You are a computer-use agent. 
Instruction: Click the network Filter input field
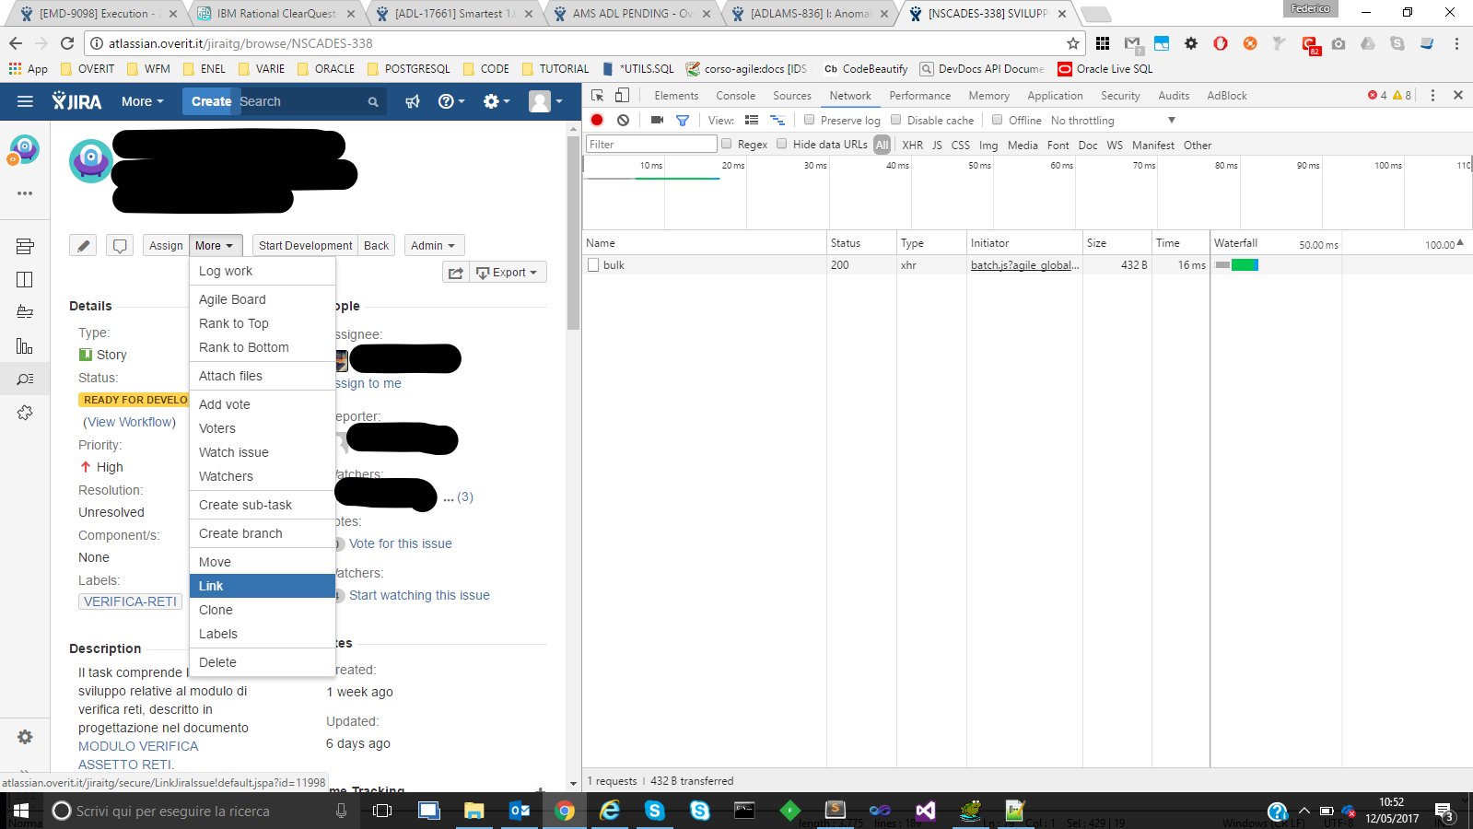[x=651, y=144]
